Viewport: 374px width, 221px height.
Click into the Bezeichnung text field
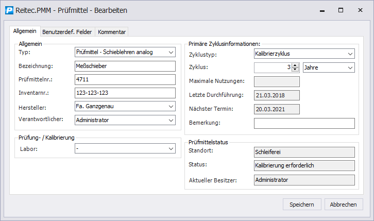pyautogui.click(x=125, y=66)
